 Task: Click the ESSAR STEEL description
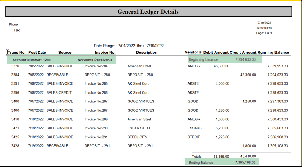tap(139, 128)
